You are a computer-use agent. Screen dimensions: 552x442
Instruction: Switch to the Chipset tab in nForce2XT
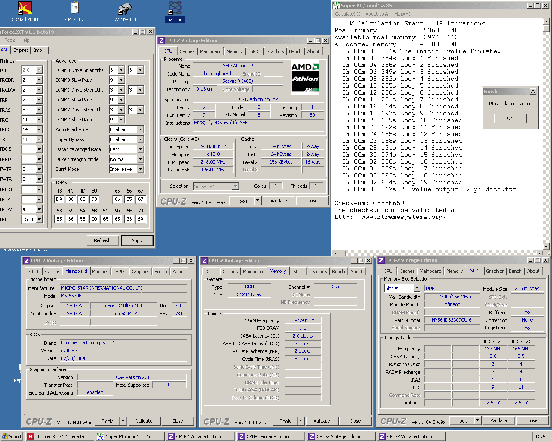tap(20, 50)
